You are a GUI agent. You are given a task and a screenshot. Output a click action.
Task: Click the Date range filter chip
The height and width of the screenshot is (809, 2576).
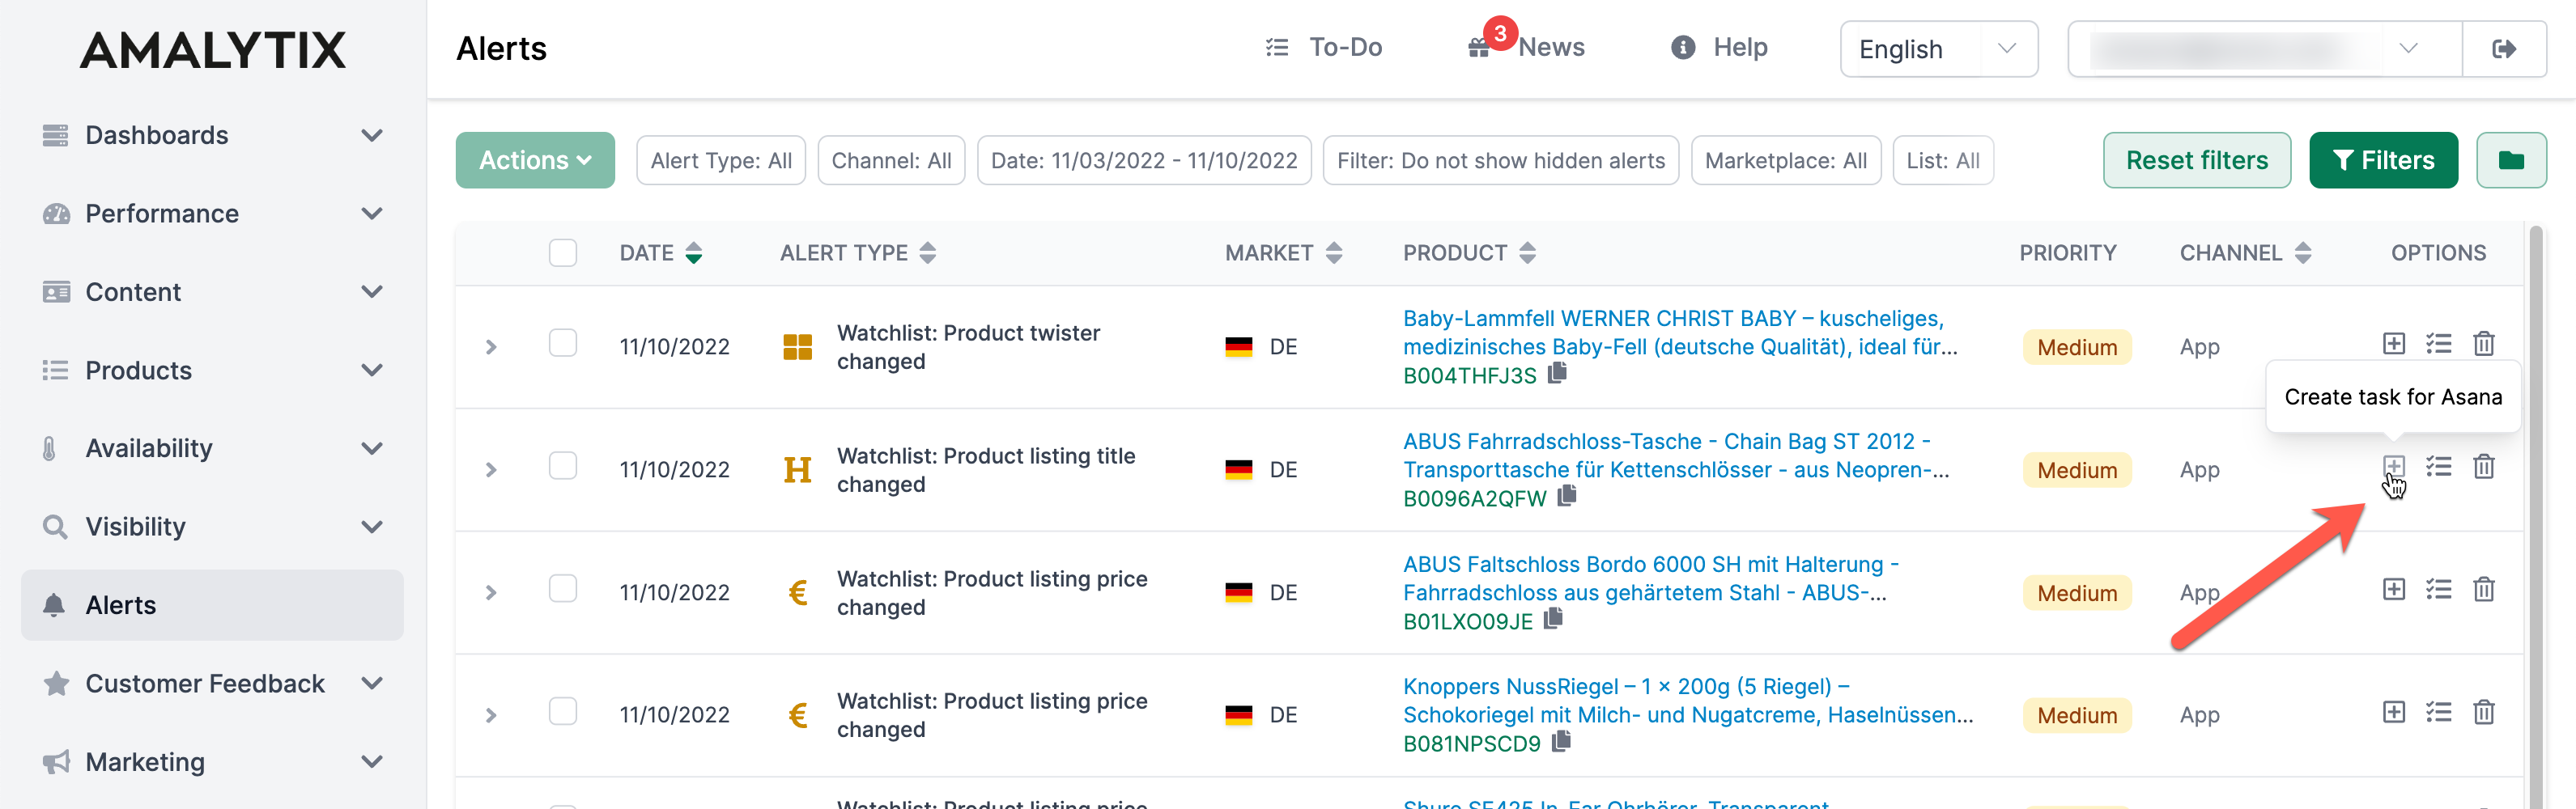1144,161
